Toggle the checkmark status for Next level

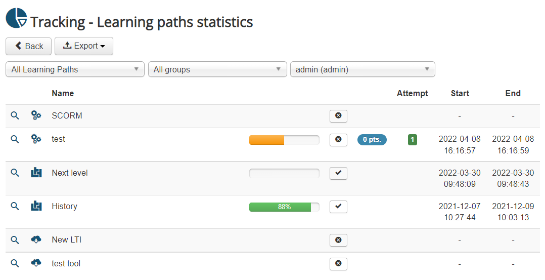(x=338, y=173)
